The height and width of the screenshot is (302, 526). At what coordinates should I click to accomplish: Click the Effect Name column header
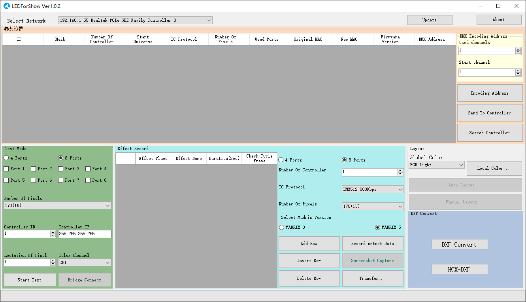click(x=189, y=158)
